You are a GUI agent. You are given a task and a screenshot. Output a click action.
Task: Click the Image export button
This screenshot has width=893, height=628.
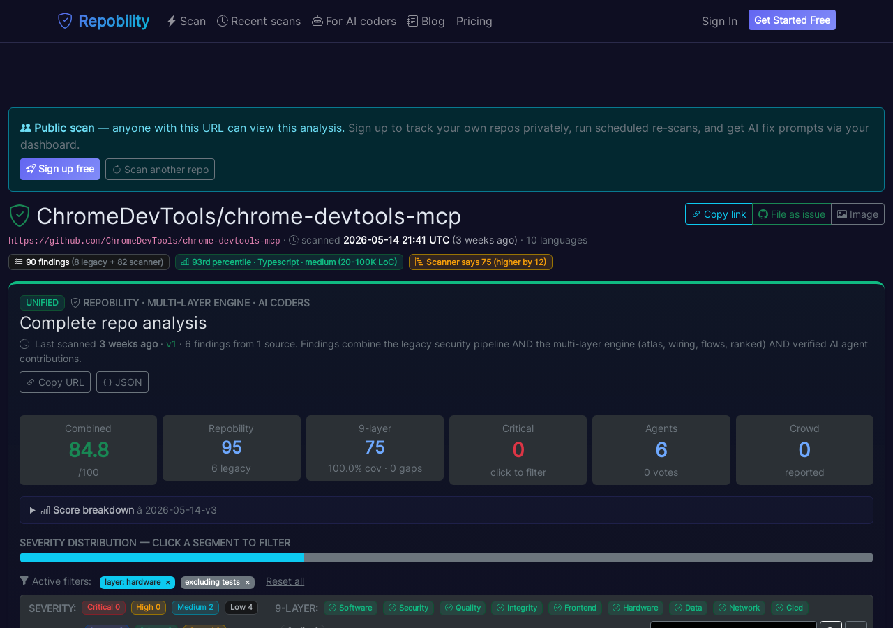pos(857,214)
